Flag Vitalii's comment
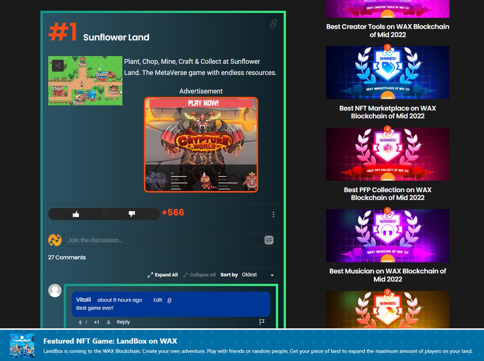Viewport: 484px width, 361px height. 262,322
